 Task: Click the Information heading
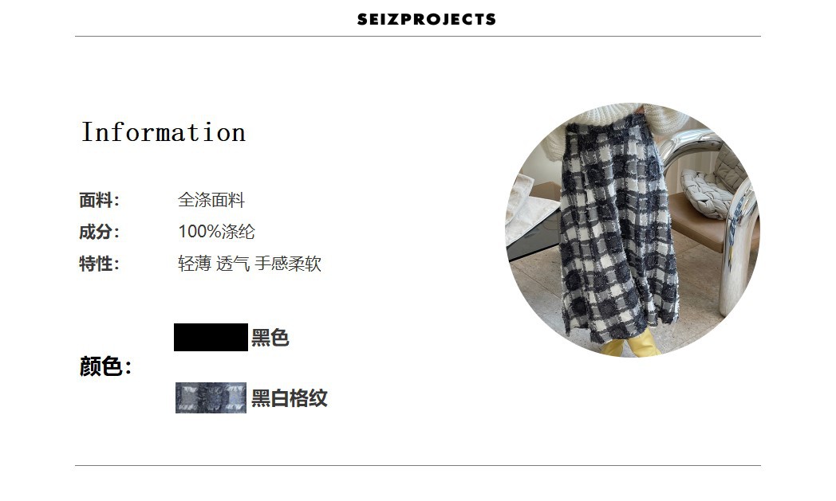point(164,132)
